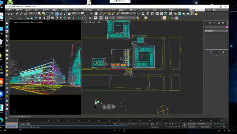Click the yellow warning triangle icon
The image size is (237, 134).
(x=196, y=14)
